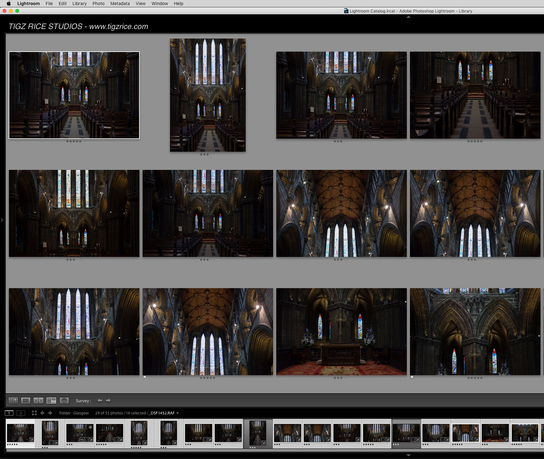This screenshot has width=544, height=459.
Task: Set star rating under first survey photo
Action: click(x=74, y=142)
